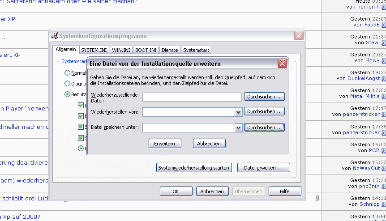Toggle second checked checkbox under Benutzerdefiniert

tap(81, 116)
